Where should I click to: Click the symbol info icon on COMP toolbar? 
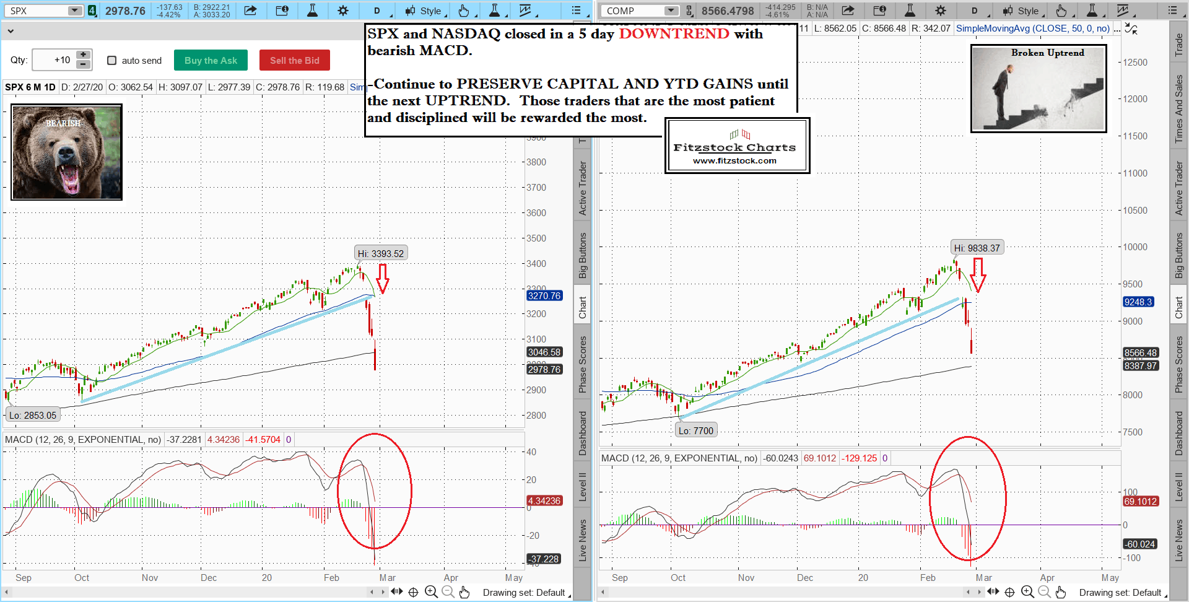[x=879, y=11]
